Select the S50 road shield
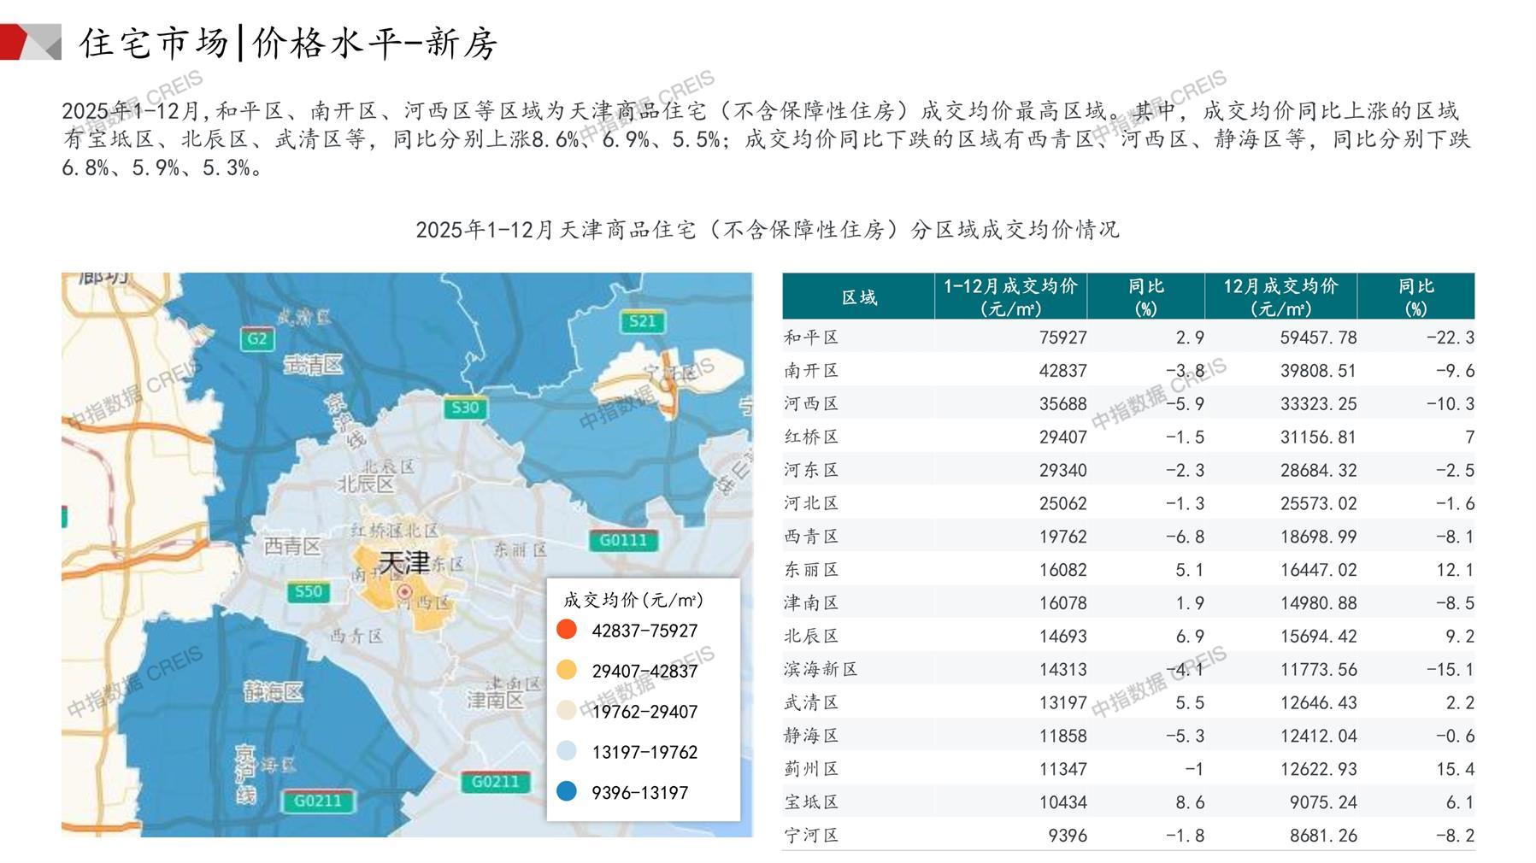 click(x=308, y=591)
